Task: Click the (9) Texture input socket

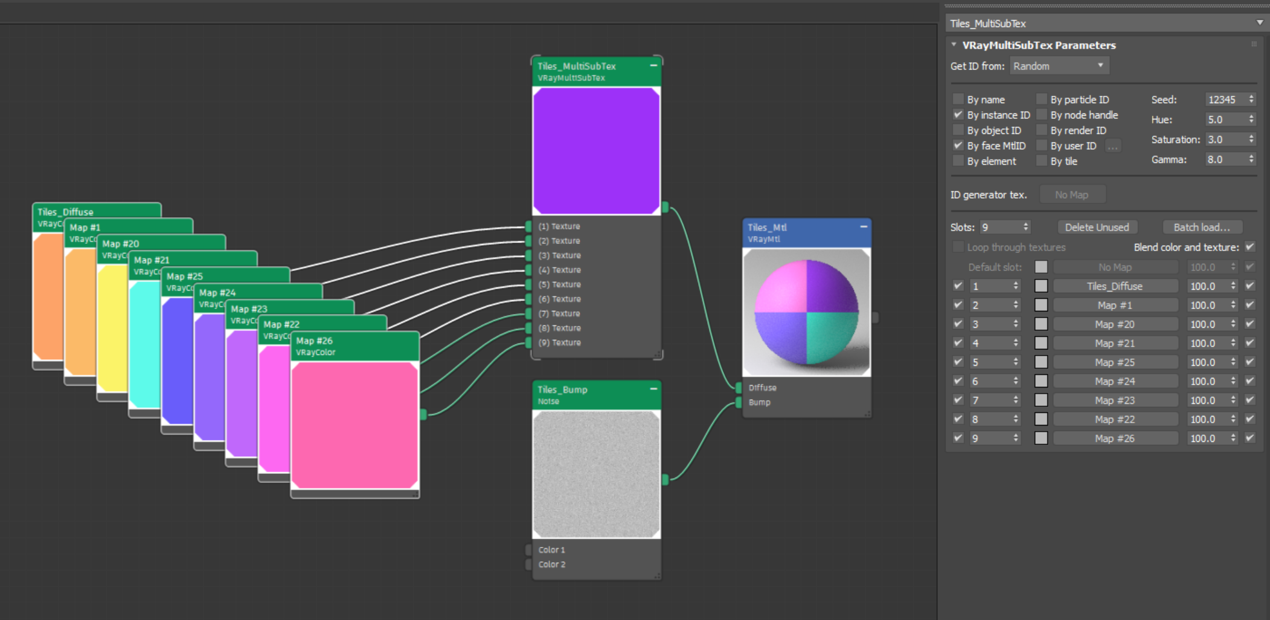Action: tap(528, 342)
